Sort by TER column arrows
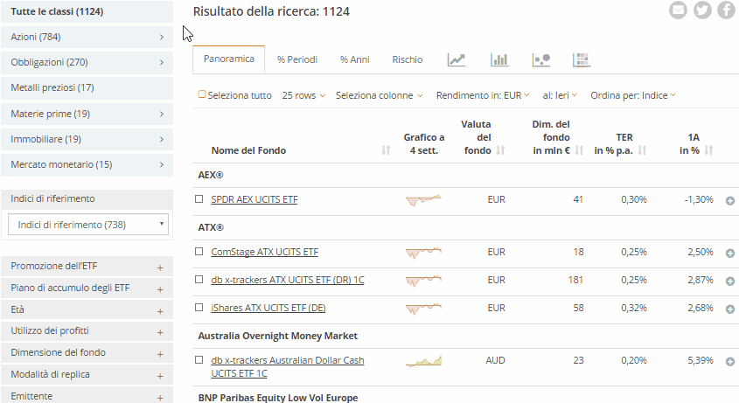This screenshot has width=739, height=403. [642, 150]
